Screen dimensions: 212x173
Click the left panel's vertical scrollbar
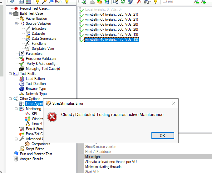pos(2,41)
